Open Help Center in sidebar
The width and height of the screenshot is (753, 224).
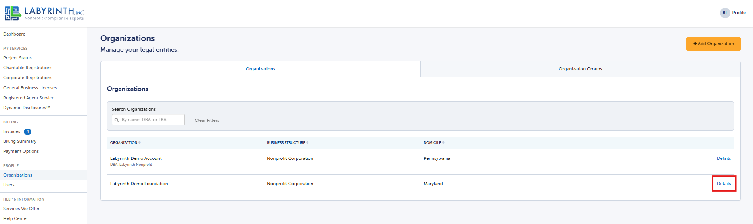[15, 218]
